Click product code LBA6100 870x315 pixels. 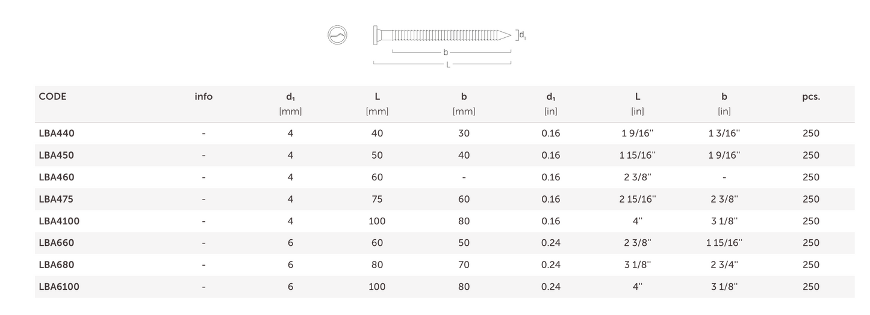click(x=59, y=287)
